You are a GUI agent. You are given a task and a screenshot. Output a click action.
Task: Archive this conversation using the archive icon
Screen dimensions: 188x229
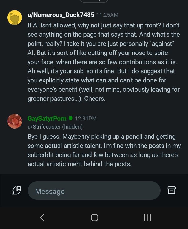click(172, 190)
